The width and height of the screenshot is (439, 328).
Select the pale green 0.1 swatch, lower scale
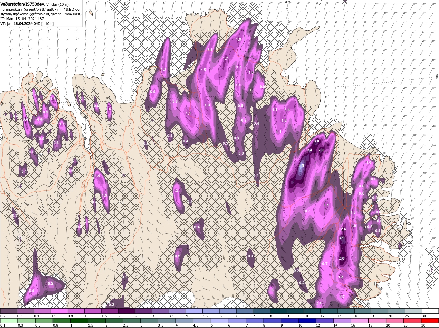point(9,321)
